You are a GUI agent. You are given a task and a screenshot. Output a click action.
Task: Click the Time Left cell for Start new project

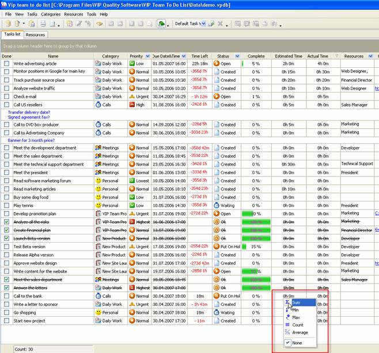[200, 321]
